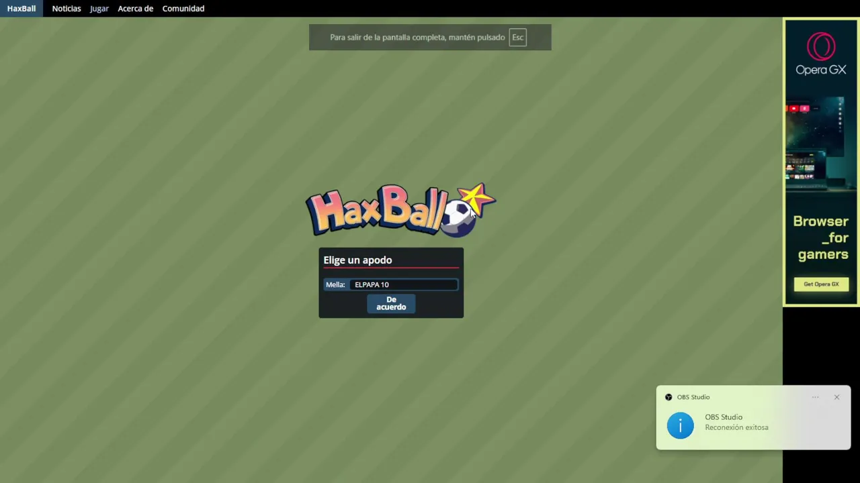The width and height of the screenshot is (860, 483).
Task: Go to the Comunidad page
Action: pyautogui.click(x=183, y=9)
